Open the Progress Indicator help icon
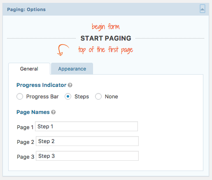212x180 pixels. pos(70,85)
